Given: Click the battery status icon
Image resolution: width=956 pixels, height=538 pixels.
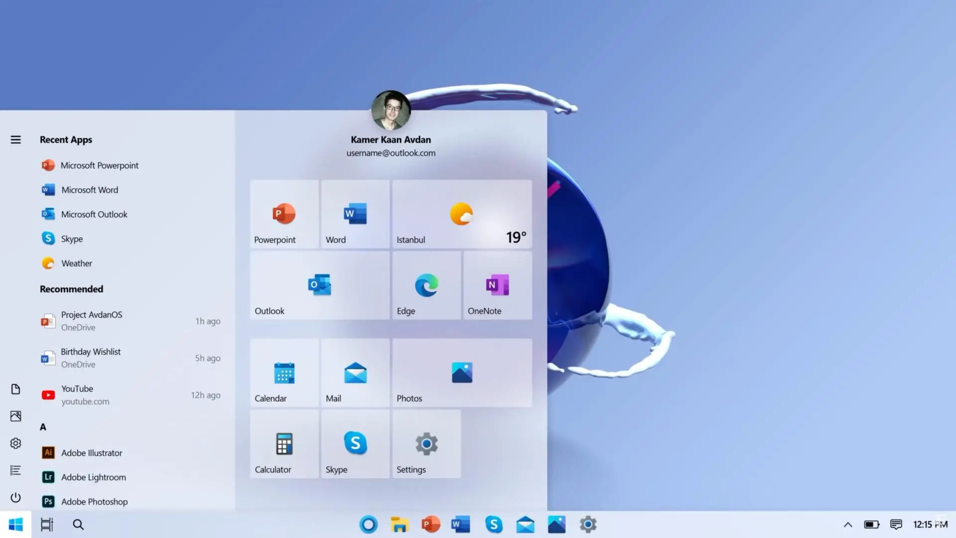Looking at the screenshot, I should pos(872,525).
